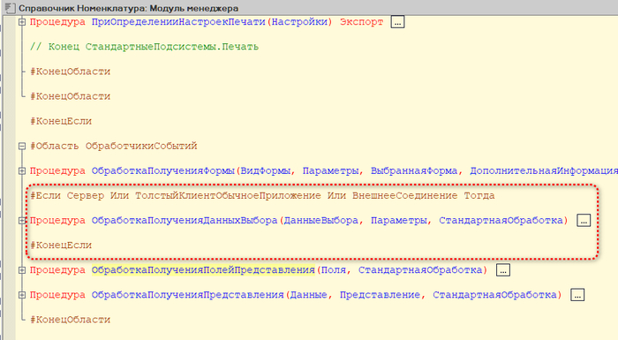Click the module document icon in title bar
This screenshot has width=618, height=340.
(x=11, y=7)
